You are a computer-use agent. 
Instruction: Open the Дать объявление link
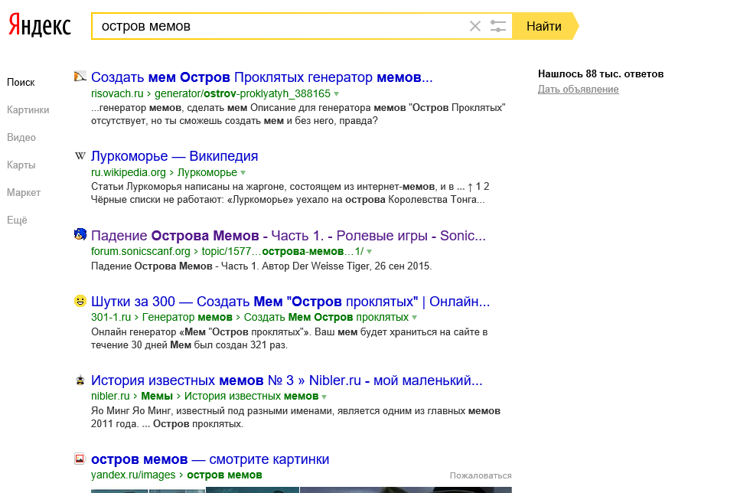point(578,88)
